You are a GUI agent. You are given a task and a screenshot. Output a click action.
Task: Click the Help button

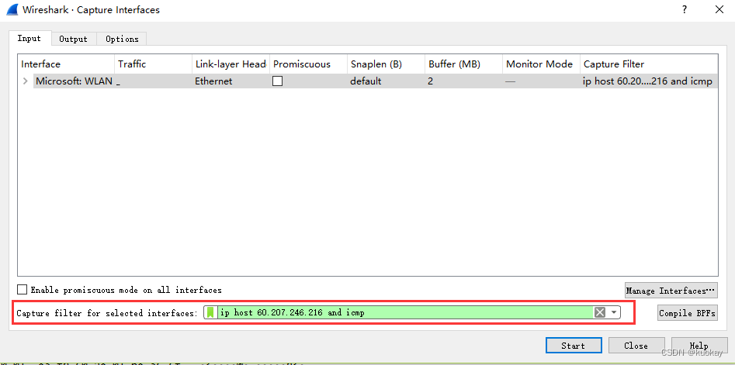tap(699, 346)
